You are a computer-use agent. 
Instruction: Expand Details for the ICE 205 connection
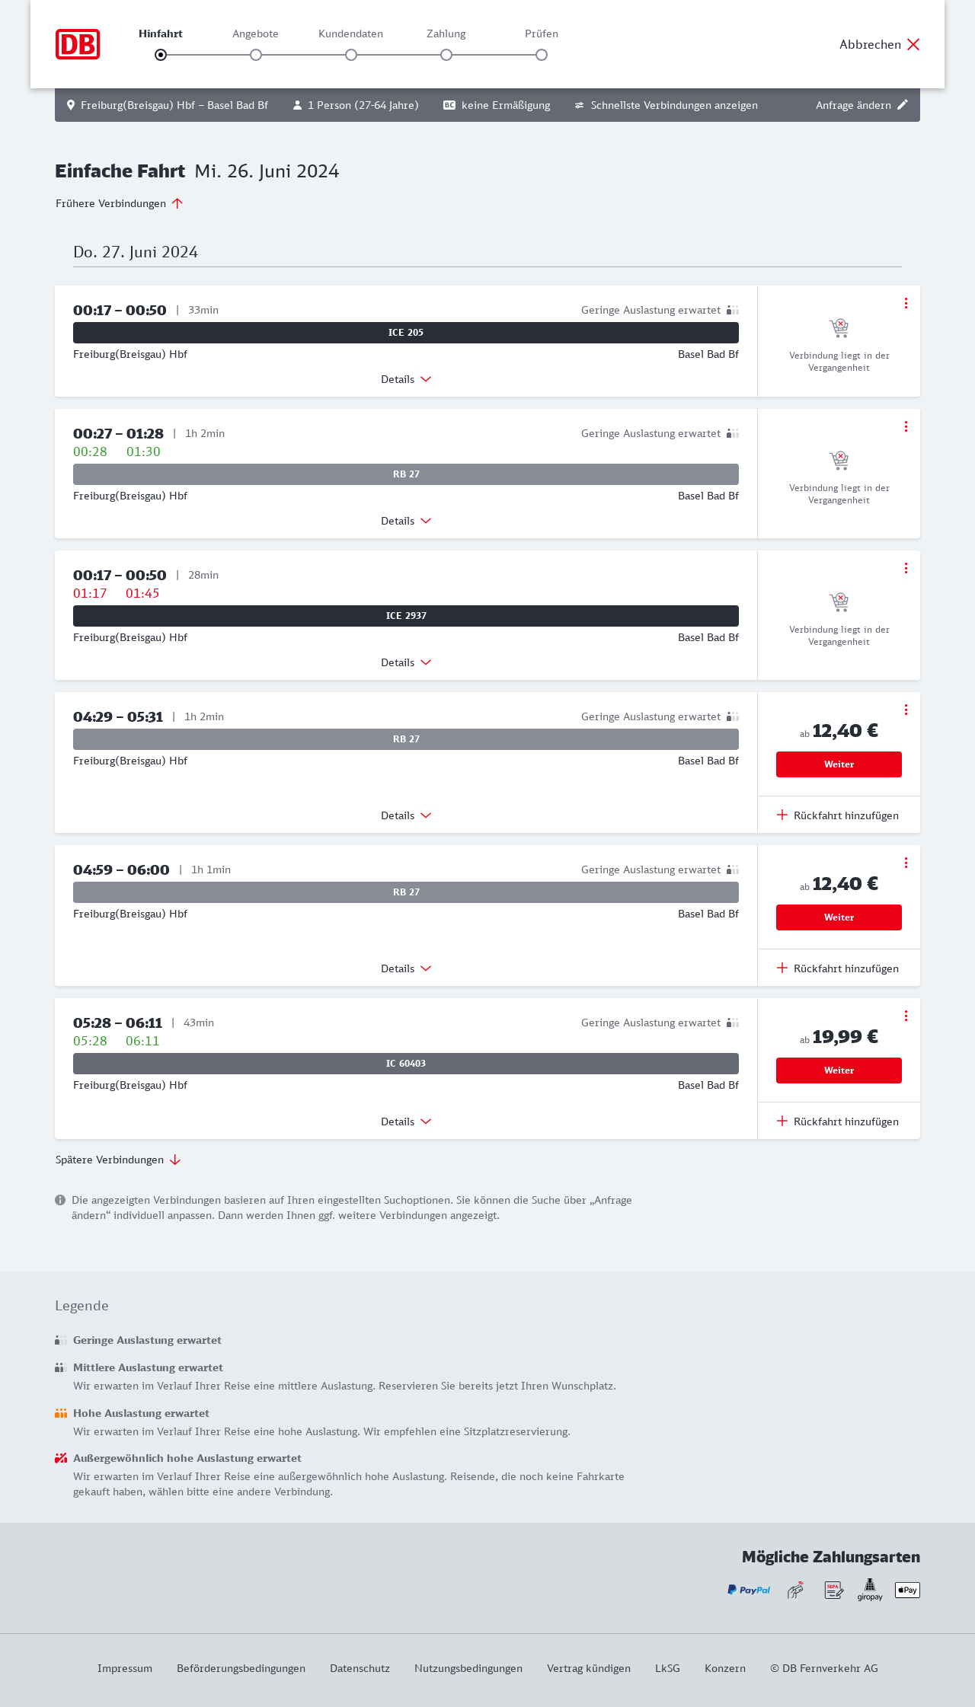[406, 379]
